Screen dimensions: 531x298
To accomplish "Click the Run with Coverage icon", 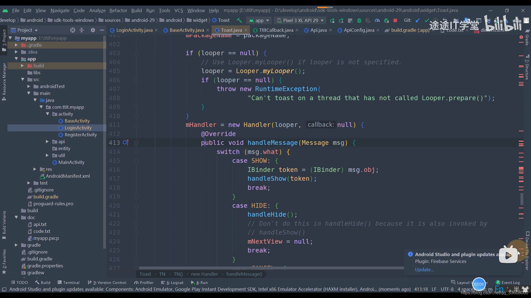I will (x=368, y=20).
